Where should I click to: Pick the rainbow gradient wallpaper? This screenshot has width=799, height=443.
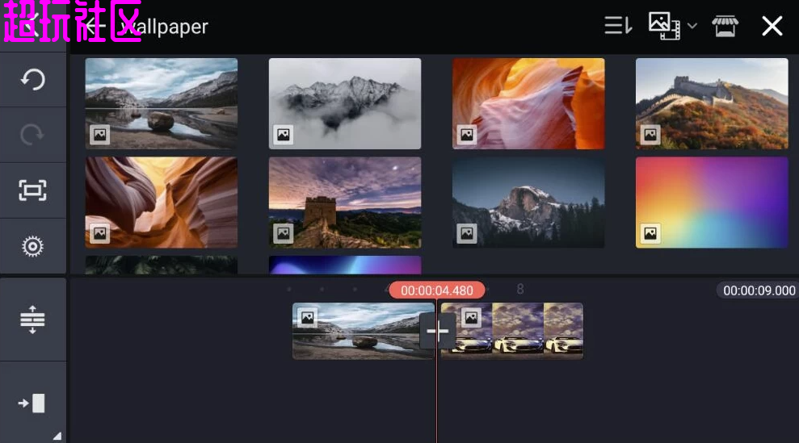[x=712, y=202]
